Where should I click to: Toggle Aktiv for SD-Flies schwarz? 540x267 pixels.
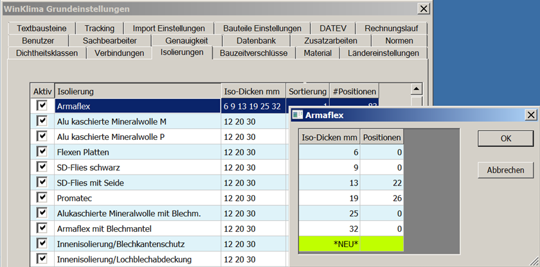(x=42, y=167)
